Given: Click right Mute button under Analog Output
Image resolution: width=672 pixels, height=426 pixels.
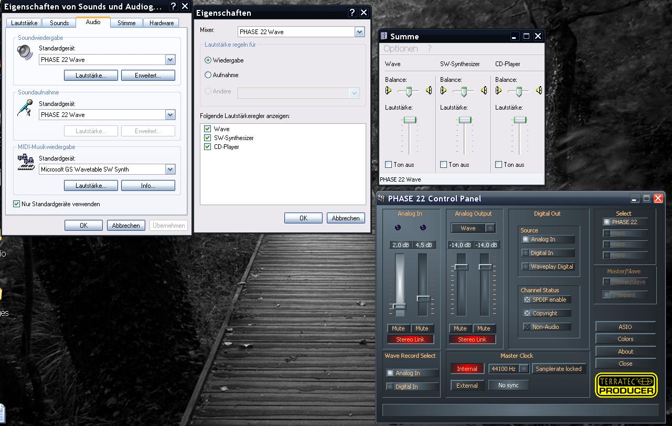Looking at the screenshot, I should [x=484, y=328].
